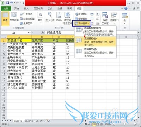Click the Save icon in quick access toolbar

(x=7, y=2)
